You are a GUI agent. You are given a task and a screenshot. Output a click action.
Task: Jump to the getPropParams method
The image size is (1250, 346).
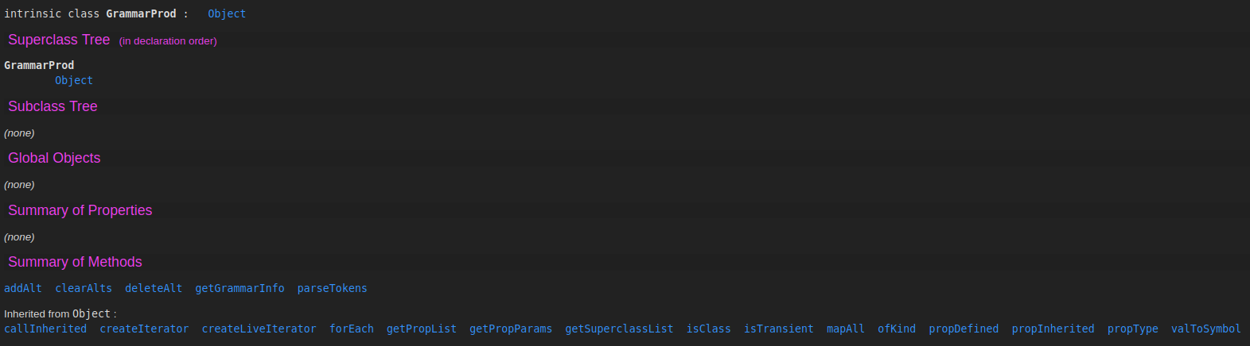point(511,329)
